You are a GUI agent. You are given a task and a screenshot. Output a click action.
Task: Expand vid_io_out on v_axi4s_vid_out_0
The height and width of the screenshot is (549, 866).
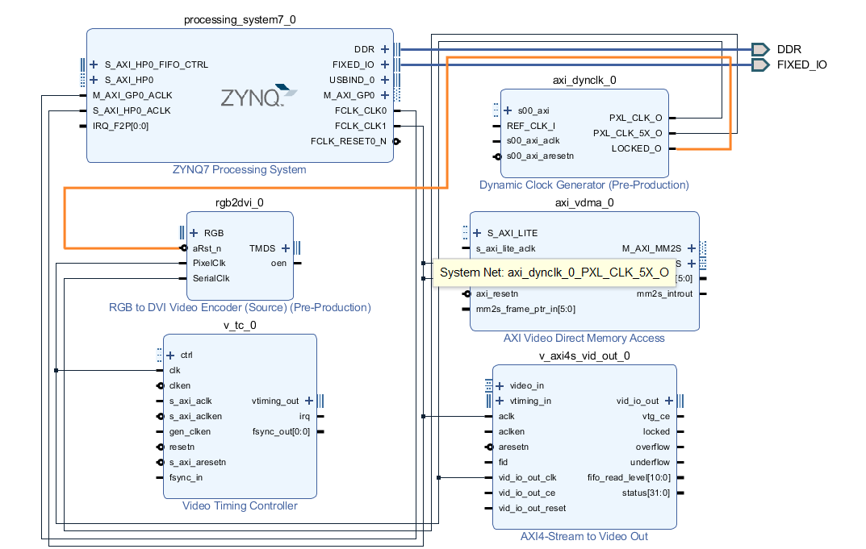click(x=669, y=400)
